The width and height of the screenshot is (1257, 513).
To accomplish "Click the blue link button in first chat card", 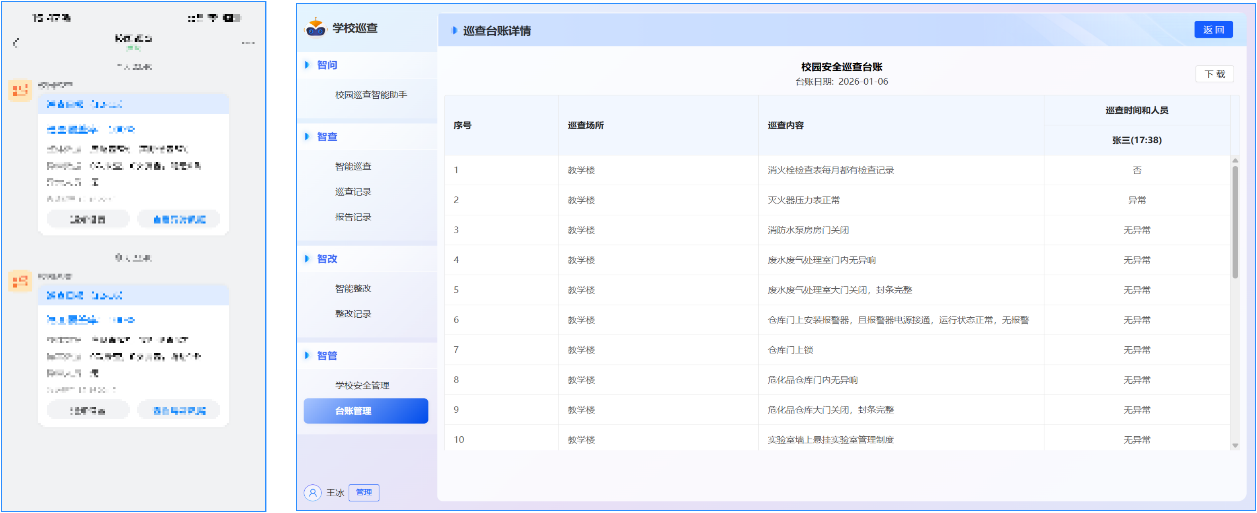I will click(179, 219).
